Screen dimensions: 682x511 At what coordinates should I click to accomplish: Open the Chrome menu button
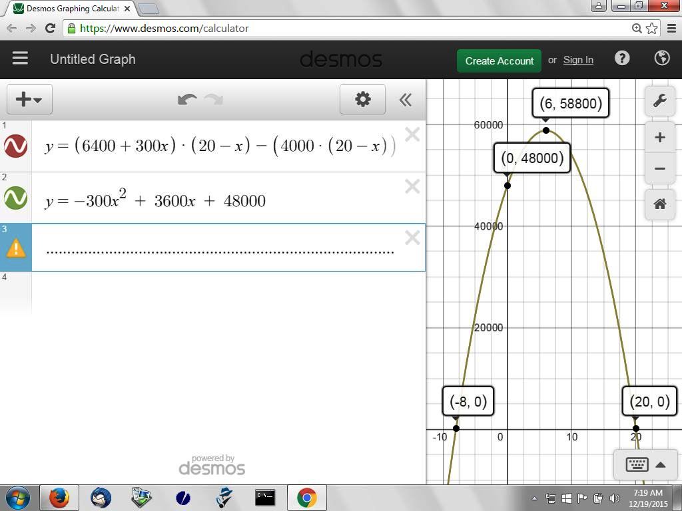[671, 28]
